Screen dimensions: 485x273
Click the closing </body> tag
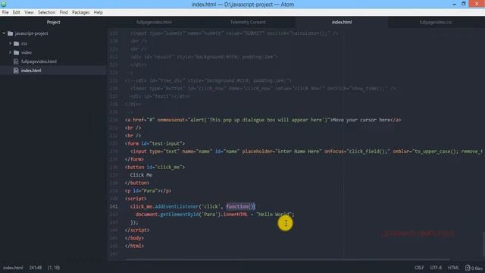coord(134,238)
